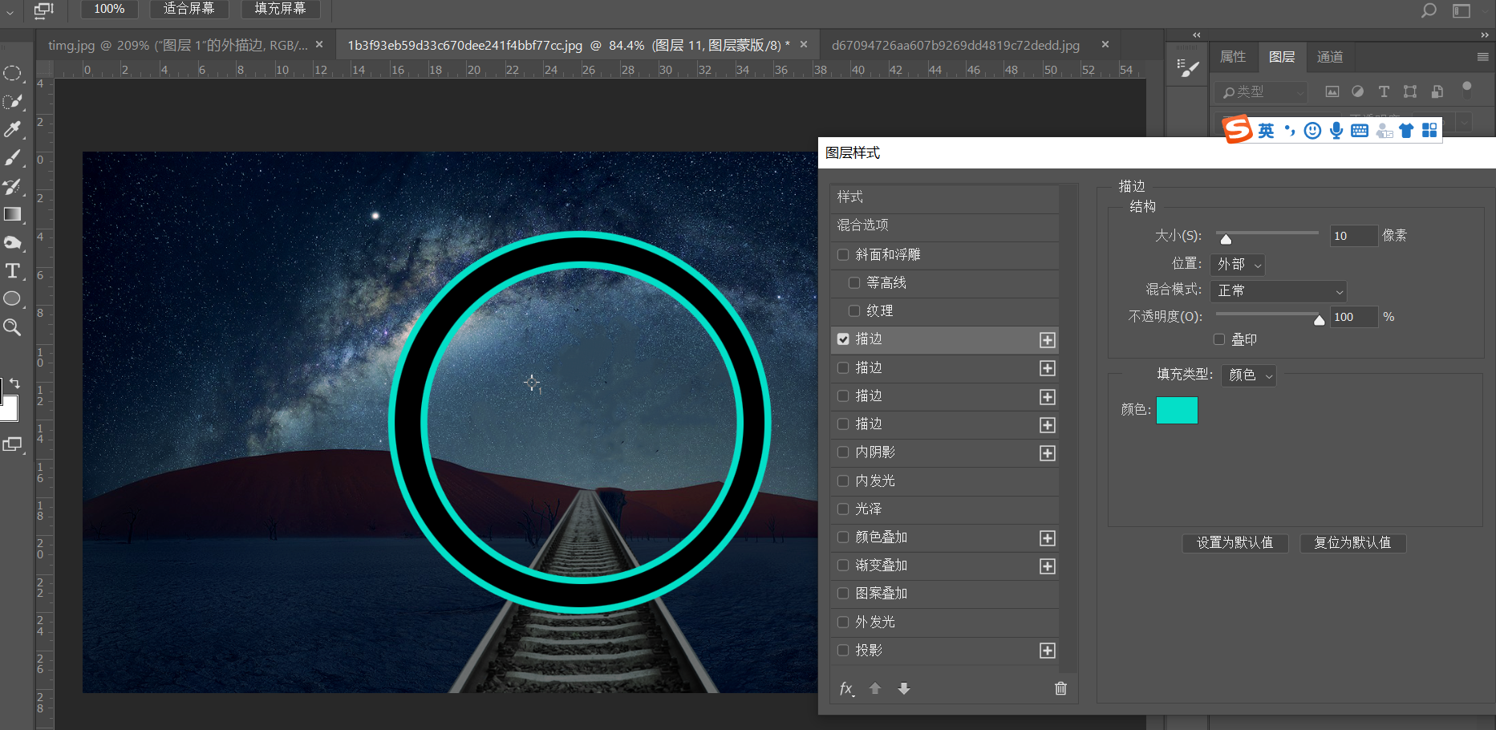Select the History Brush tool
This screenshot has height=730, width=1496.
(x=12, y=186)
